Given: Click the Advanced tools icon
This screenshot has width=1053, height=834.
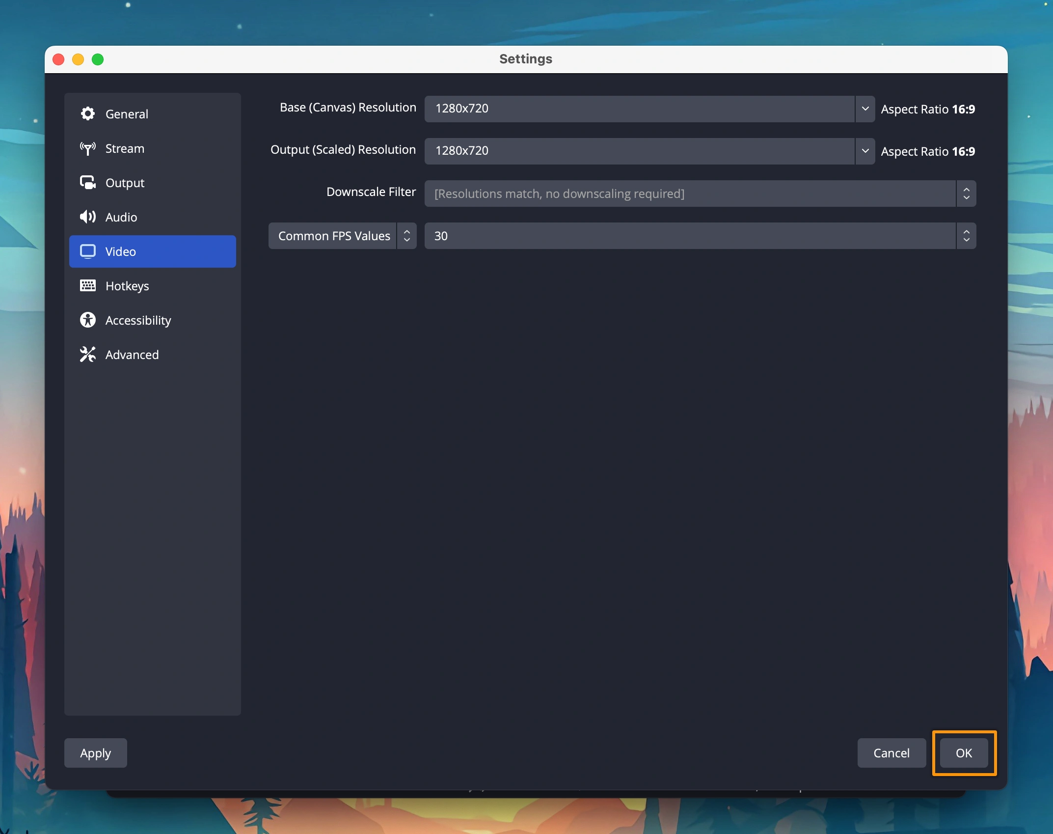Looking at the screenshot, I should pyautogui.click(x=88, y=355).
